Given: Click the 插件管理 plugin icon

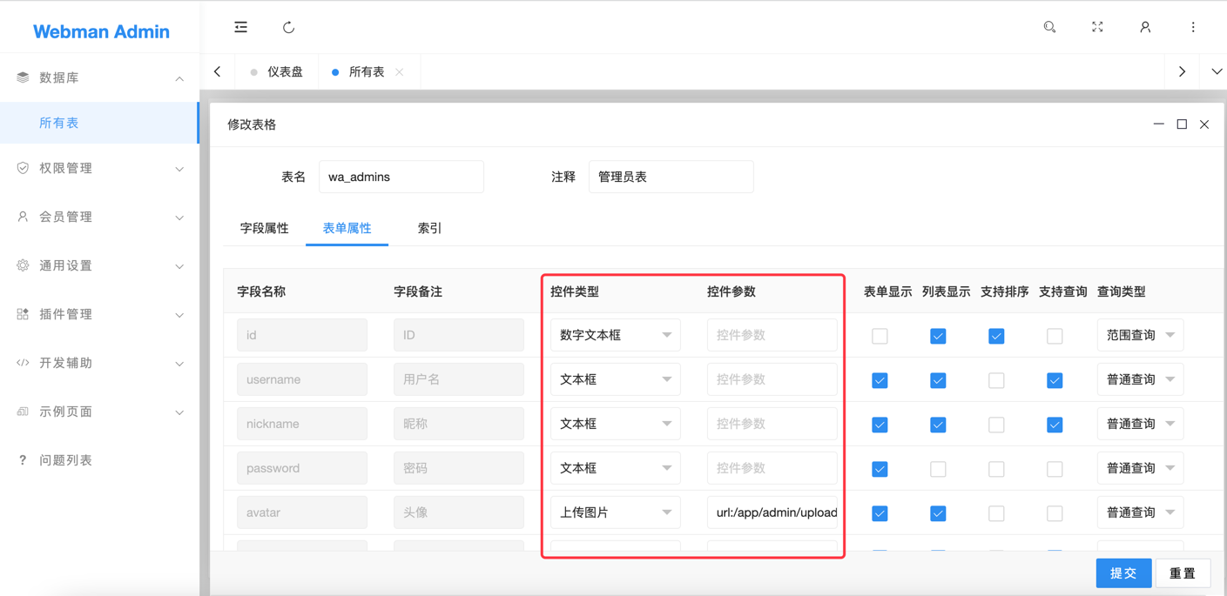Looking at the screenshot, I should tap(23, 314).
